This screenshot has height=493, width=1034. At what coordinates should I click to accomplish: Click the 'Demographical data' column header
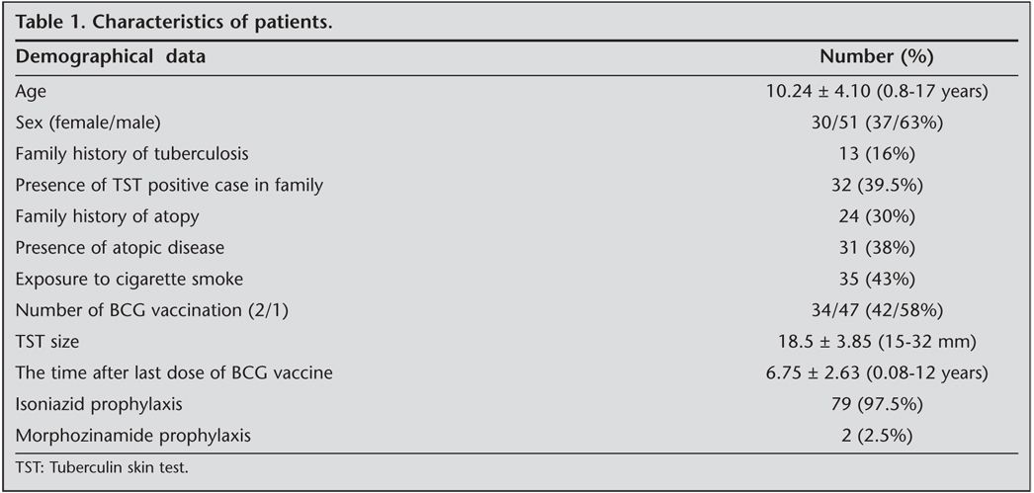tap(111, 57)
